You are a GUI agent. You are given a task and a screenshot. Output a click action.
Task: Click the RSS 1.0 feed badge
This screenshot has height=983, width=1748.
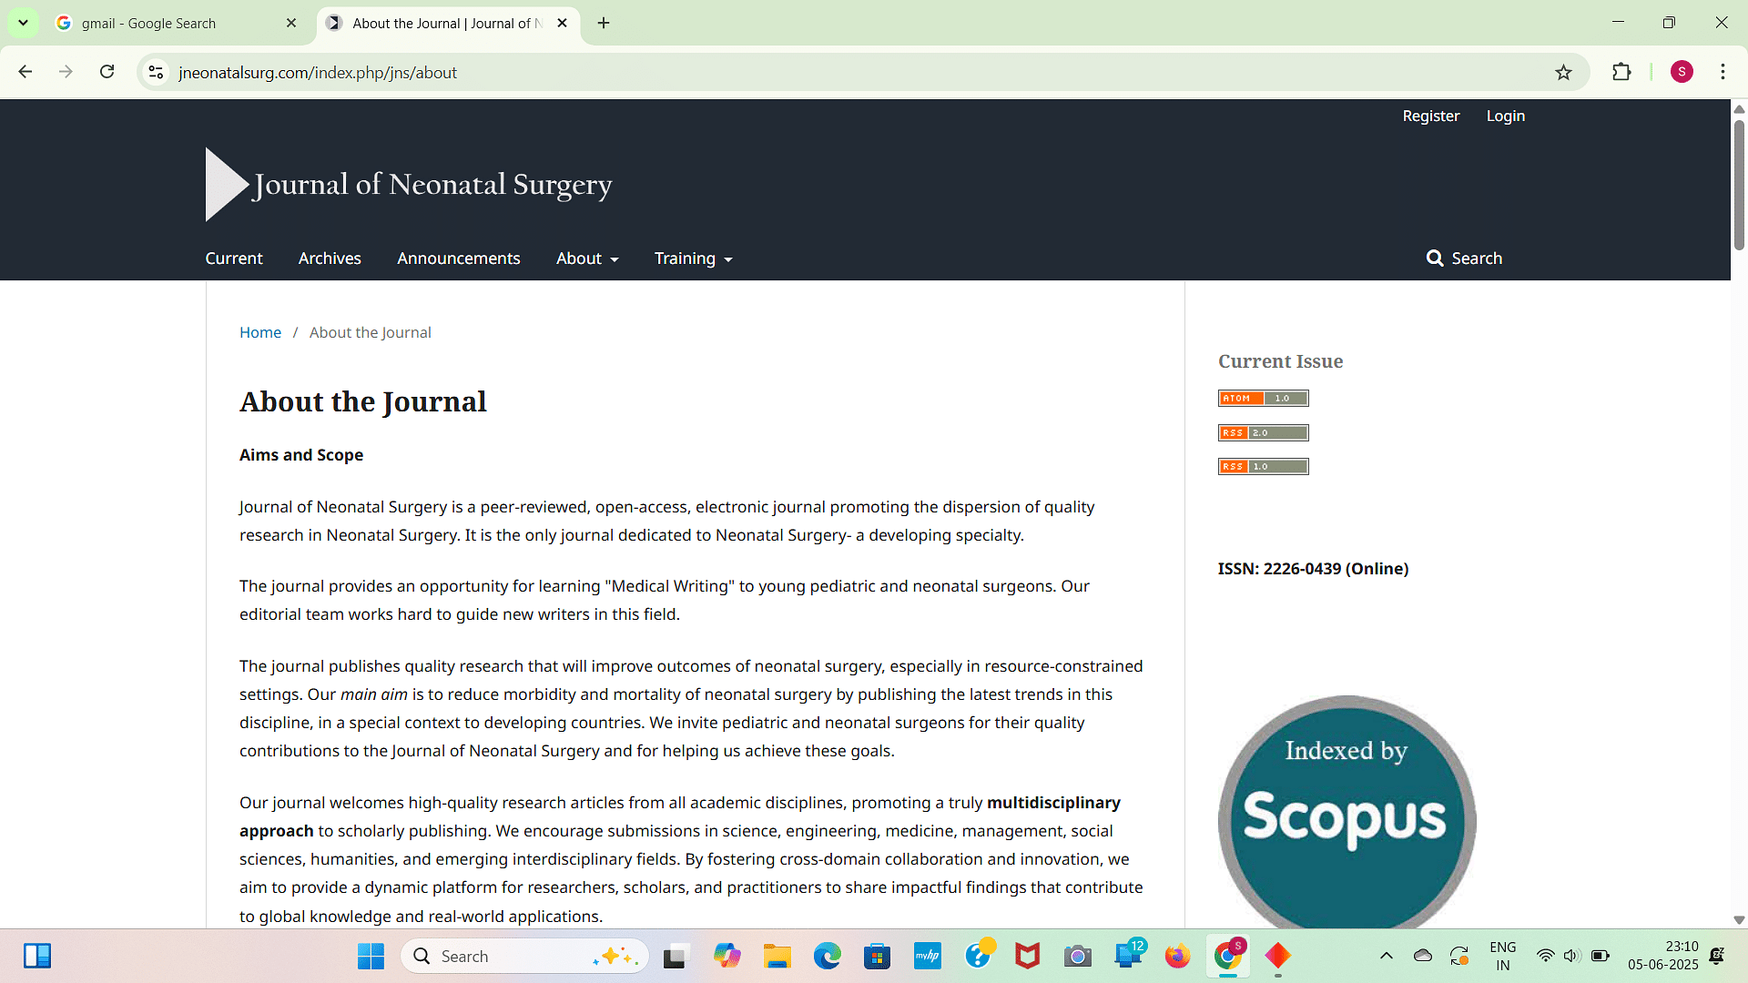click(1263, 466)
